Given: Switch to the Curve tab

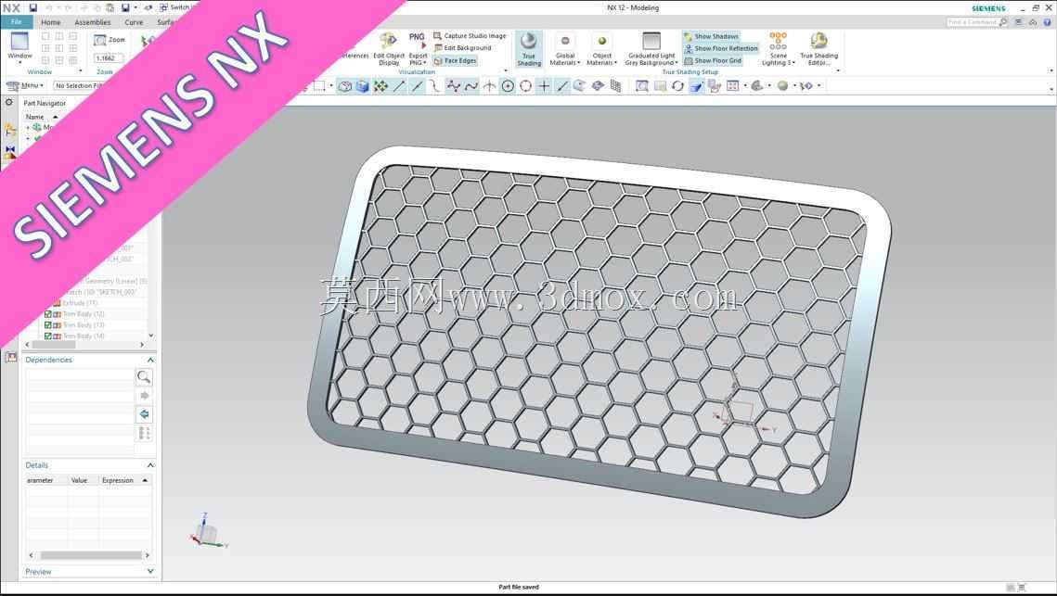Looking at the screenshot, I should (x=134, y=22).
